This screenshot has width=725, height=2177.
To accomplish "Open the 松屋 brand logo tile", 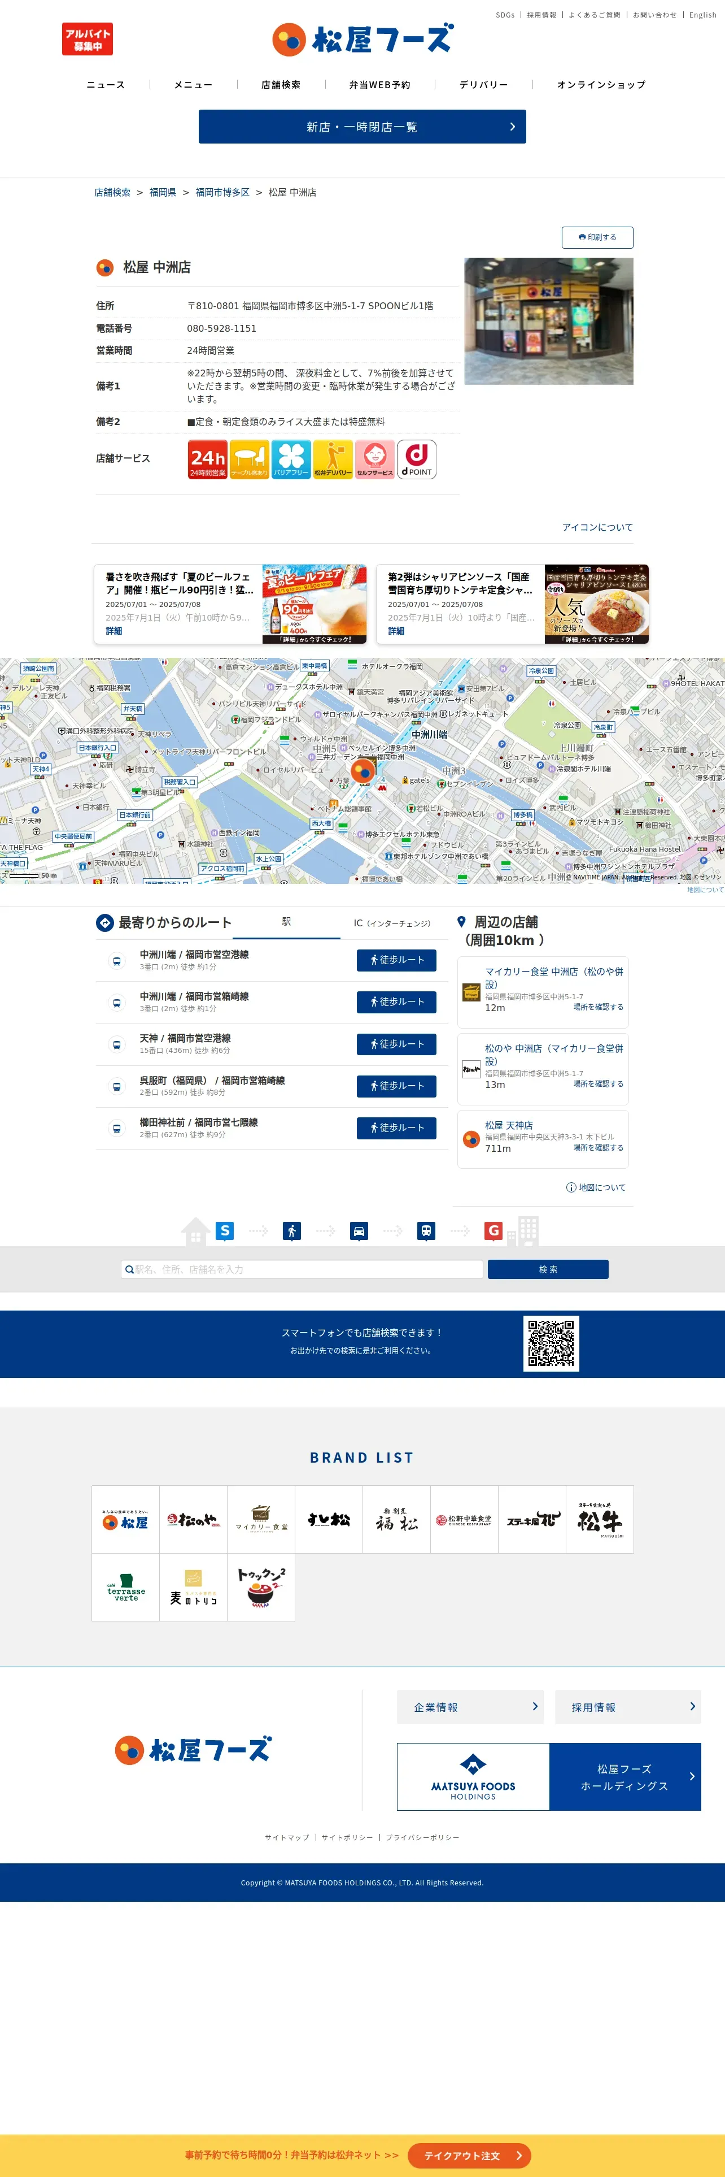I will click(126, 1520).
